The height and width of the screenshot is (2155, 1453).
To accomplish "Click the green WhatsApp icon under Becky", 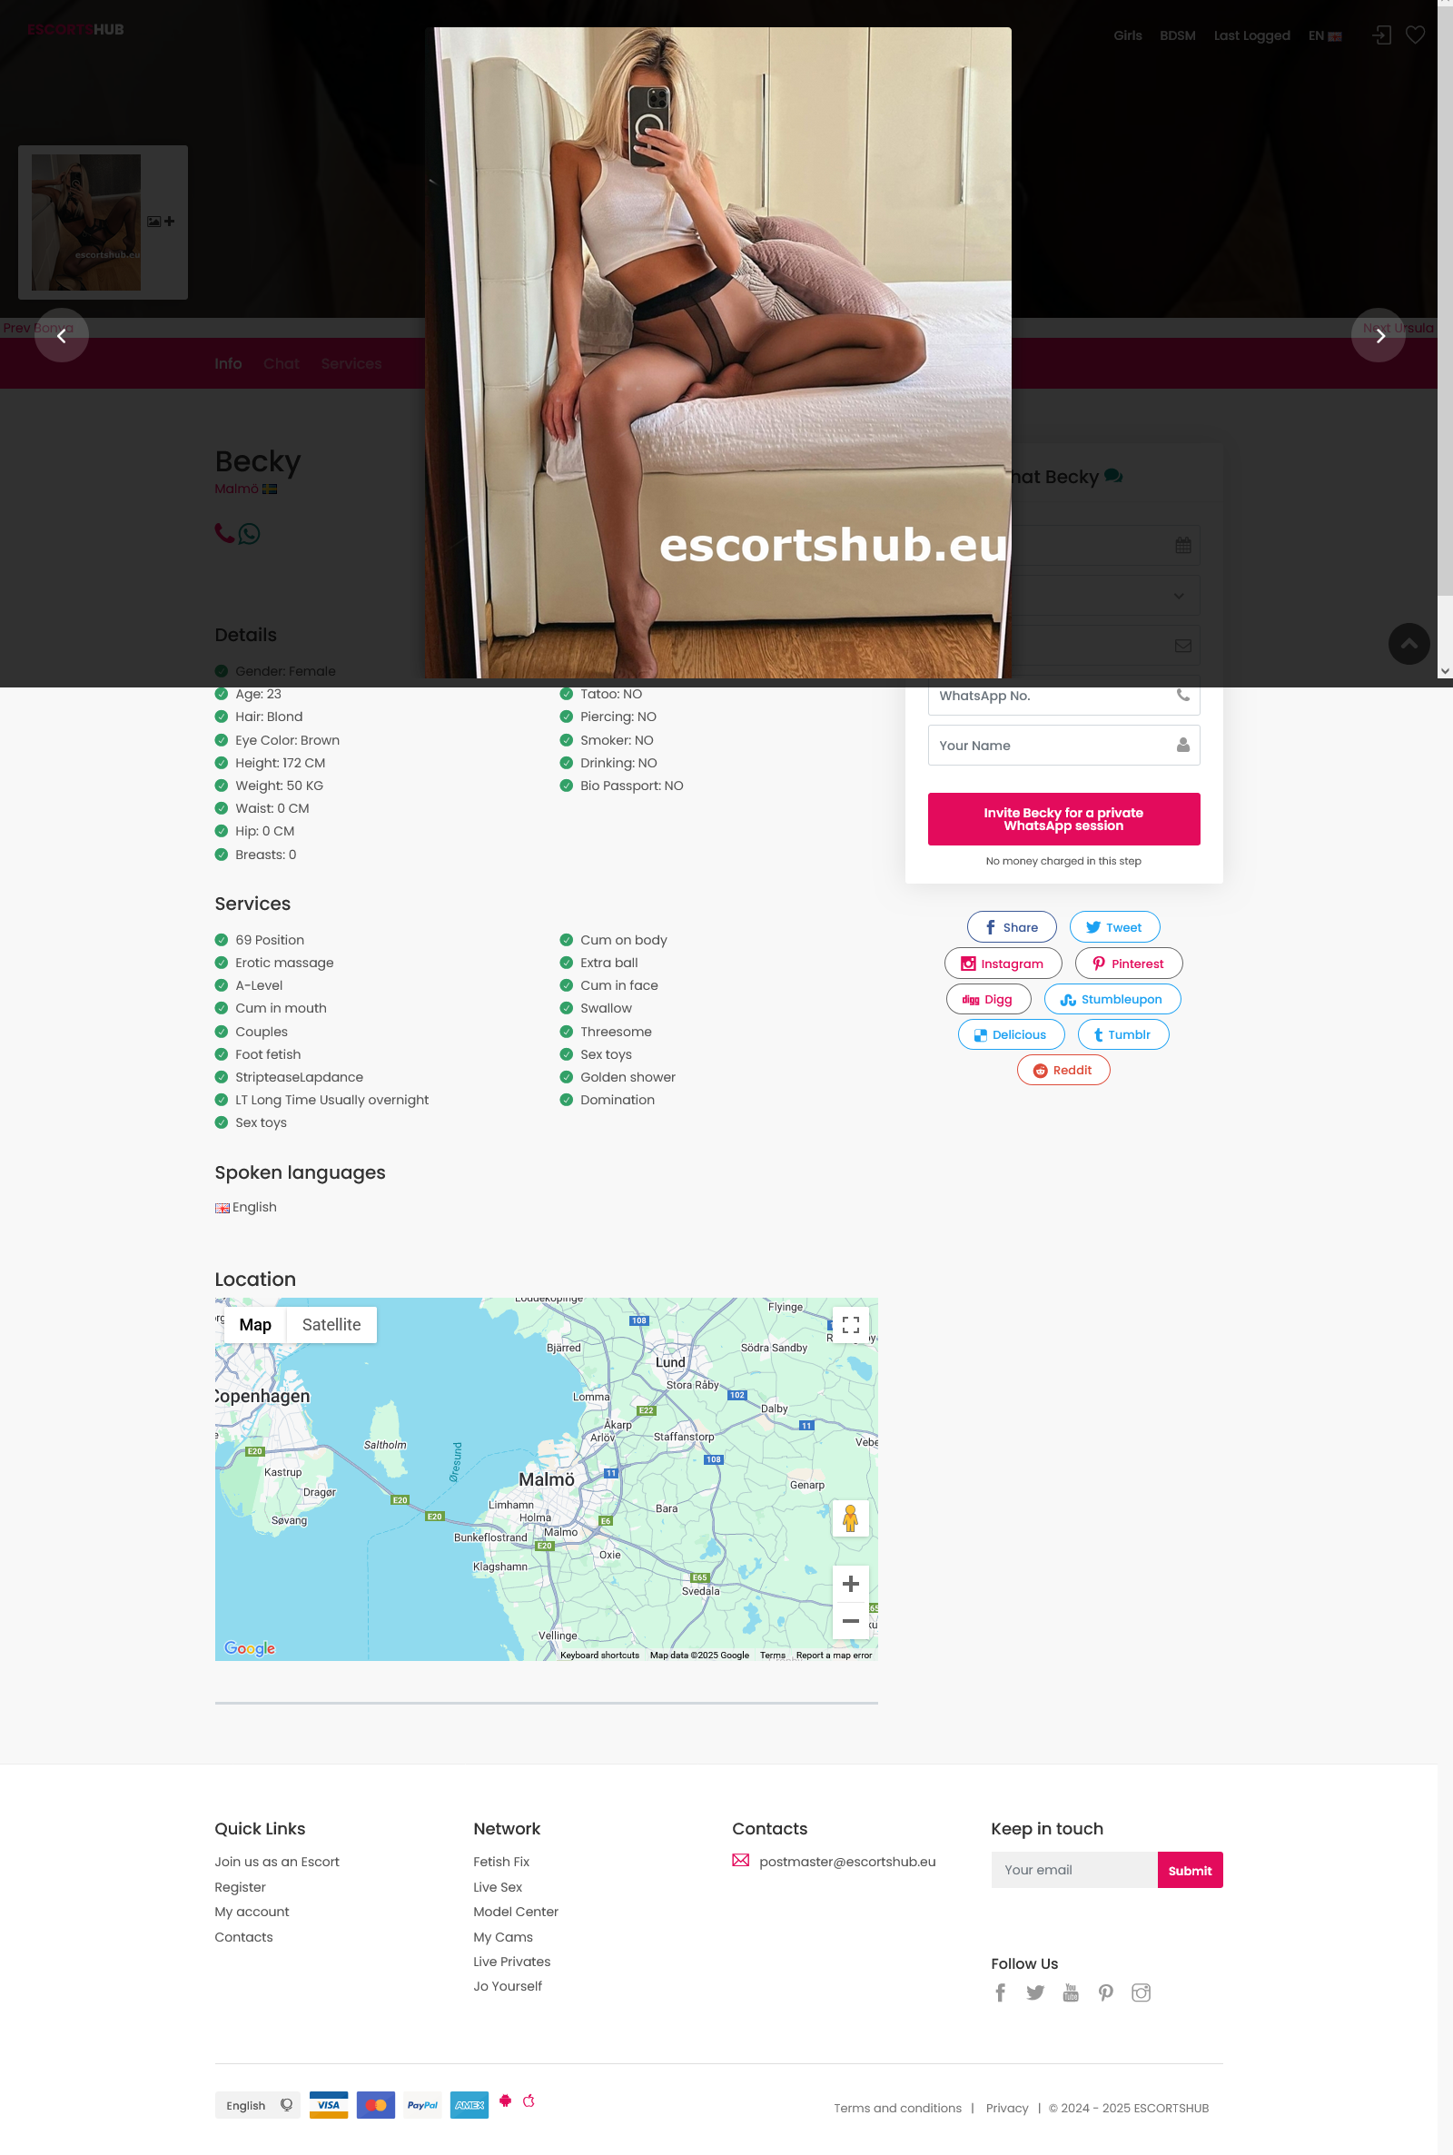I will 249,534.
